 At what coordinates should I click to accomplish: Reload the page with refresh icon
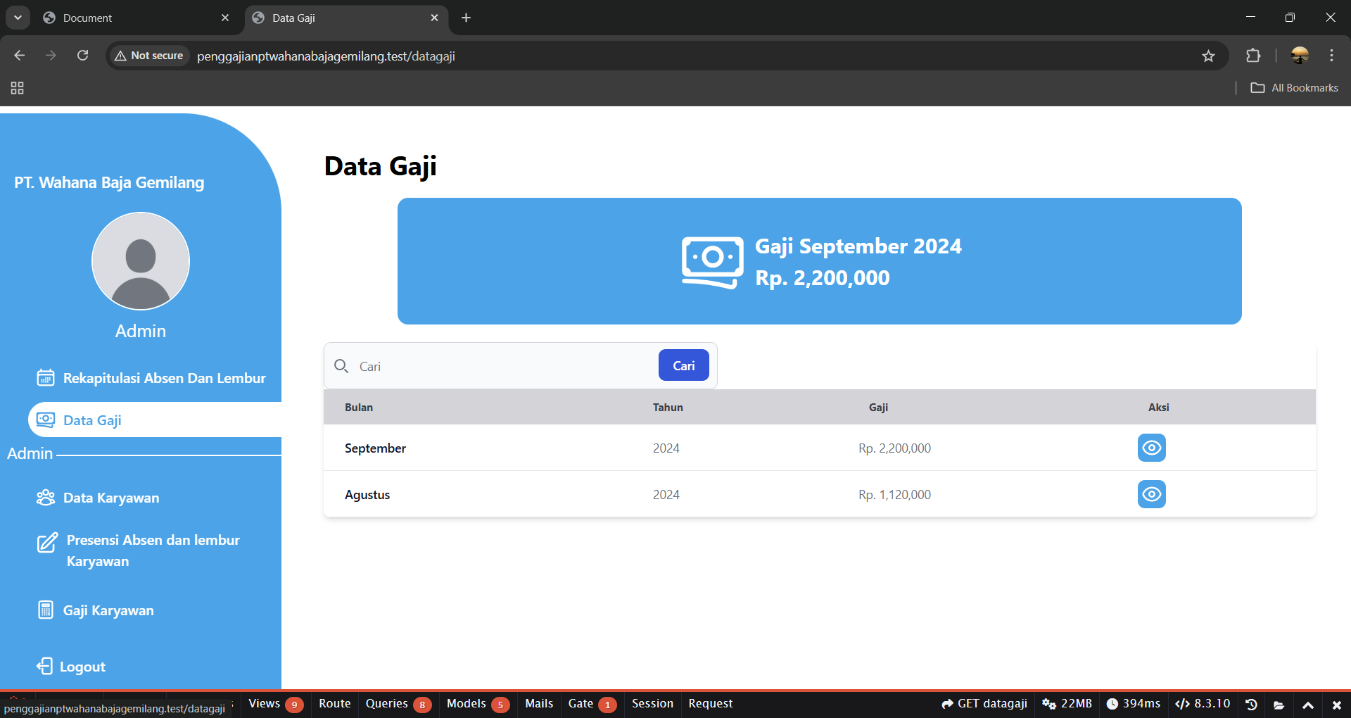click(x=82, y=56)
